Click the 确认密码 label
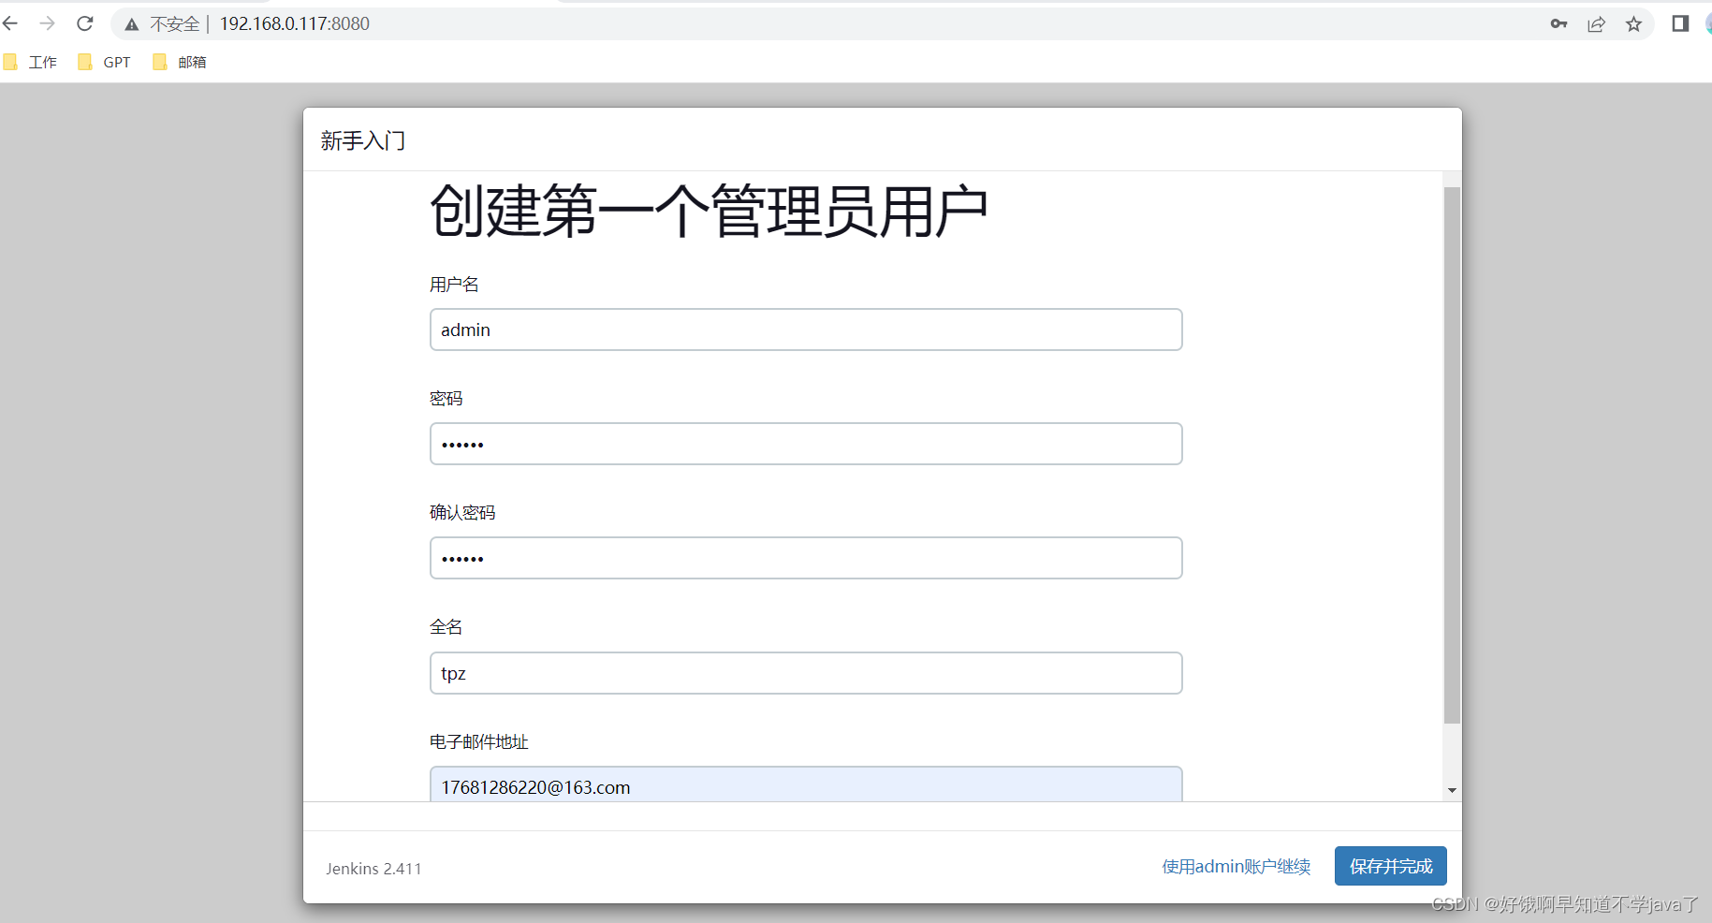1712x923 pixels. (462, 513)
